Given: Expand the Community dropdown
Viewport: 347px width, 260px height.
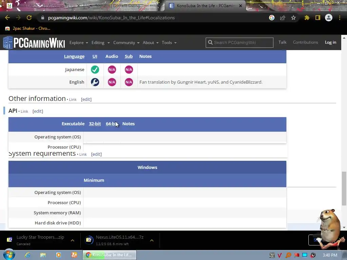Looking at the screenshot, I should click(126, 42).
